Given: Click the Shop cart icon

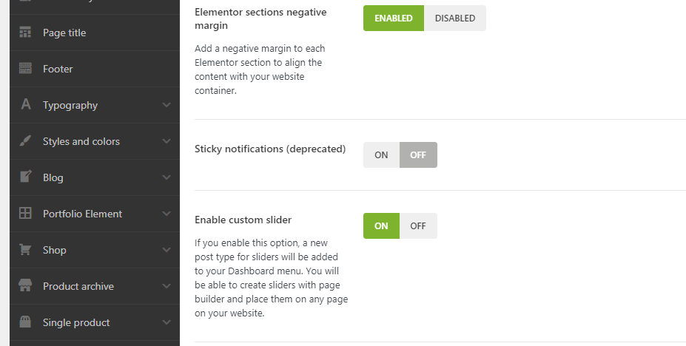Looking at the screenshot, I should (x=26, y=250).
